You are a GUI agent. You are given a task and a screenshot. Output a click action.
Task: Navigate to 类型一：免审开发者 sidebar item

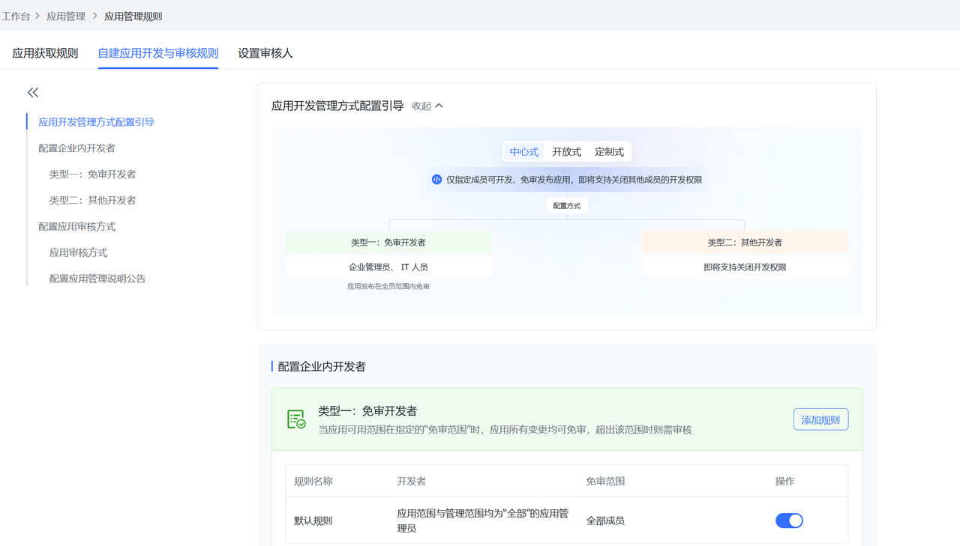[92, 175]
